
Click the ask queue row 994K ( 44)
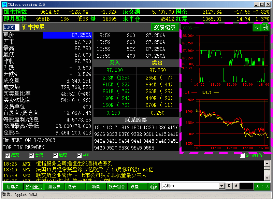[x=159, y=84]
